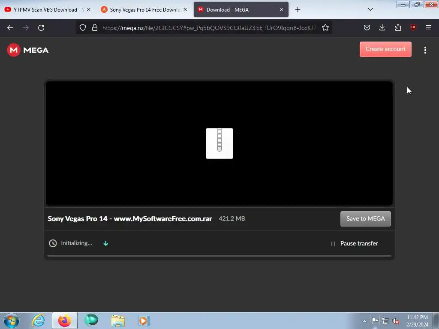Close the YTPMV Scan VEG tab
Image resolution: width=439 pixels, height=329 pixels.
pyautogui.click(x=88, y=9)
